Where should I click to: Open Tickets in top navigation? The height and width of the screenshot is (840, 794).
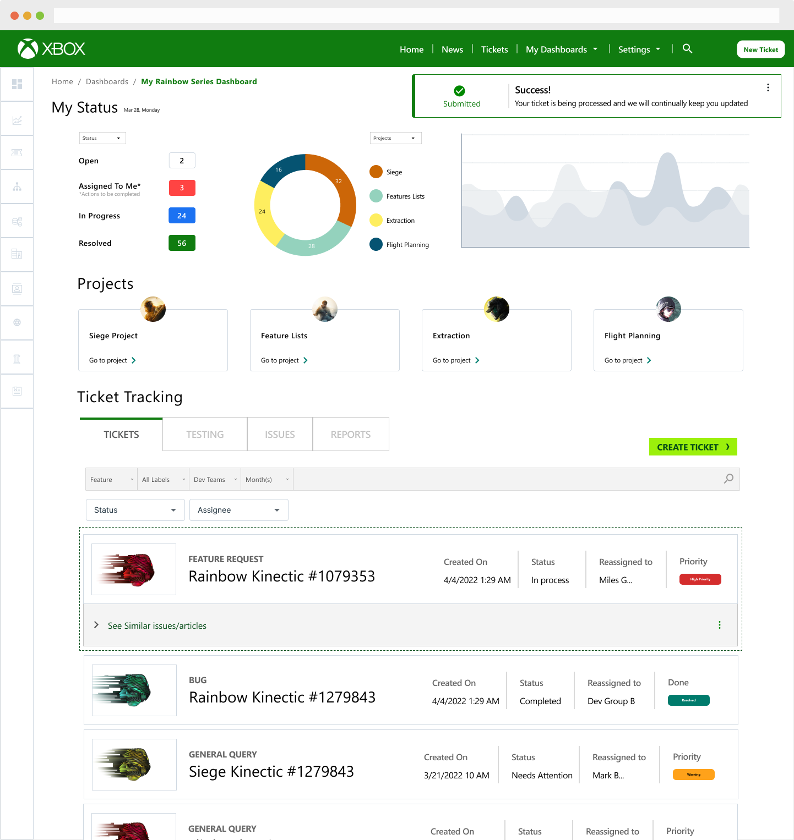[x=494, y=50]
